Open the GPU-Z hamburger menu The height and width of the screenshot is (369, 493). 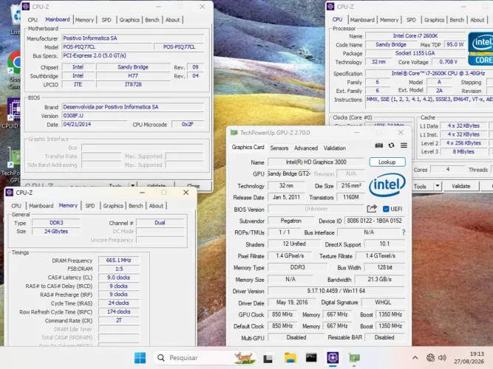pos(404,145)
